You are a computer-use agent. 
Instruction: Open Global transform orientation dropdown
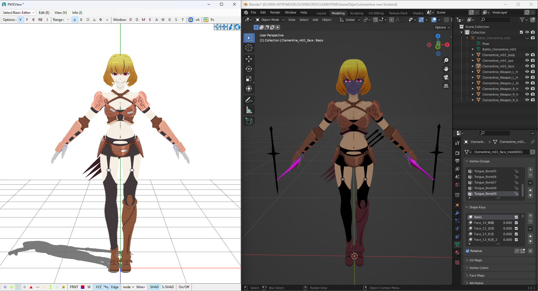(x=350, y=20)
